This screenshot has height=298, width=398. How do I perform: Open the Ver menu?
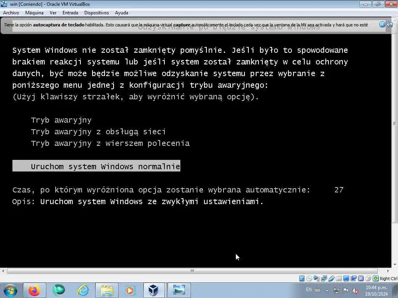pos(53,13)
